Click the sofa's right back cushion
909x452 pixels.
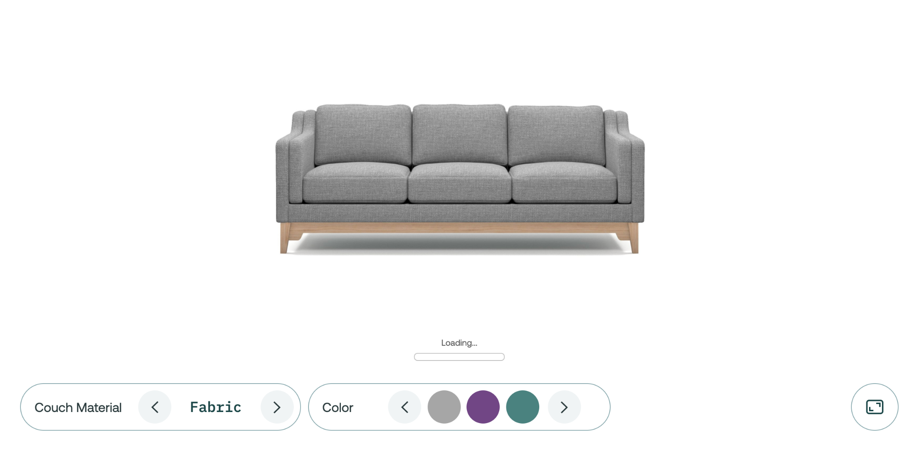tap(556, 135)
